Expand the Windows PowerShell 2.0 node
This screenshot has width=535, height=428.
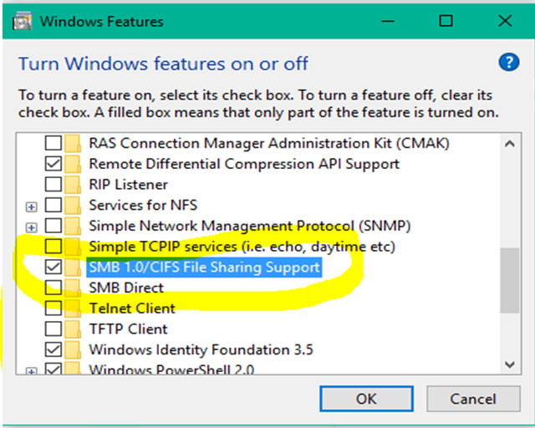tap(32, 370)
